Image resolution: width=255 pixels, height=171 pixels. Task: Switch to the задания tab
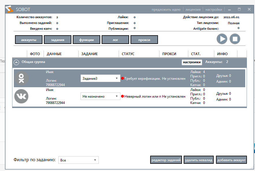pos(57,40)
